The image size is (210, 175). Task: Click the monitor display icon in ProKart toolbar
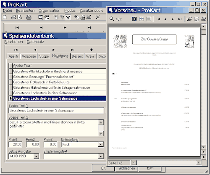41,17
